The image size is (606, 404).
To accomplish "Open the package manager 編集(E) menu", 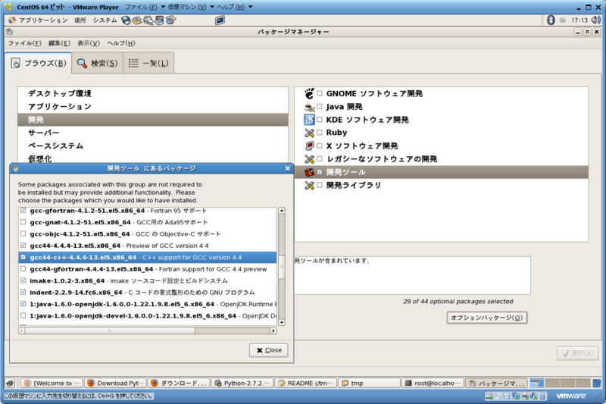I will [x=59, y=43].
